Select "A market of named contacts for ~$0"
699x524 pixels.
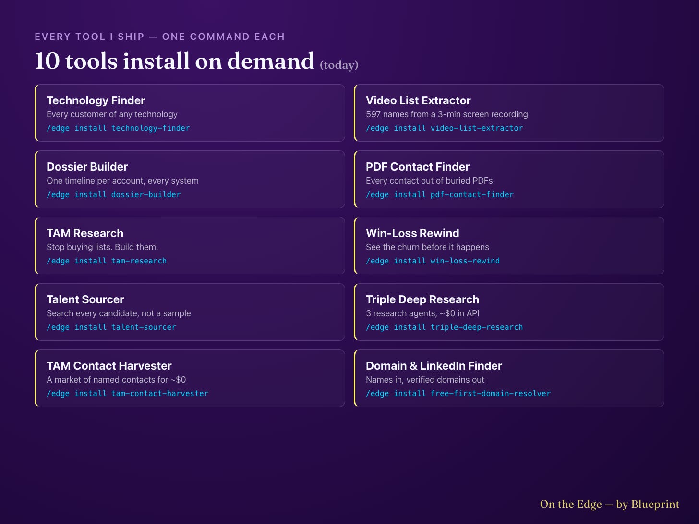coord(116,380)
